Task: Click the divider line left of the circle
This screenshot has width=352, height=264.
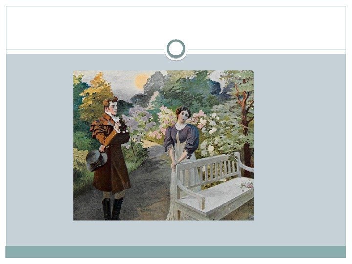Action: [x=85, y=49]
